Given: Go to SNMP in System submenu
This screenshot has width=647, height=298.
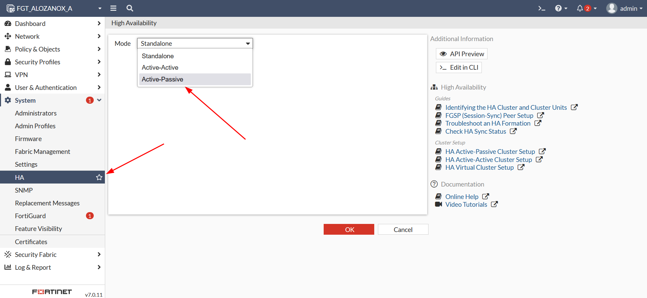Looking at the screenshot, I should pos(24,190).
